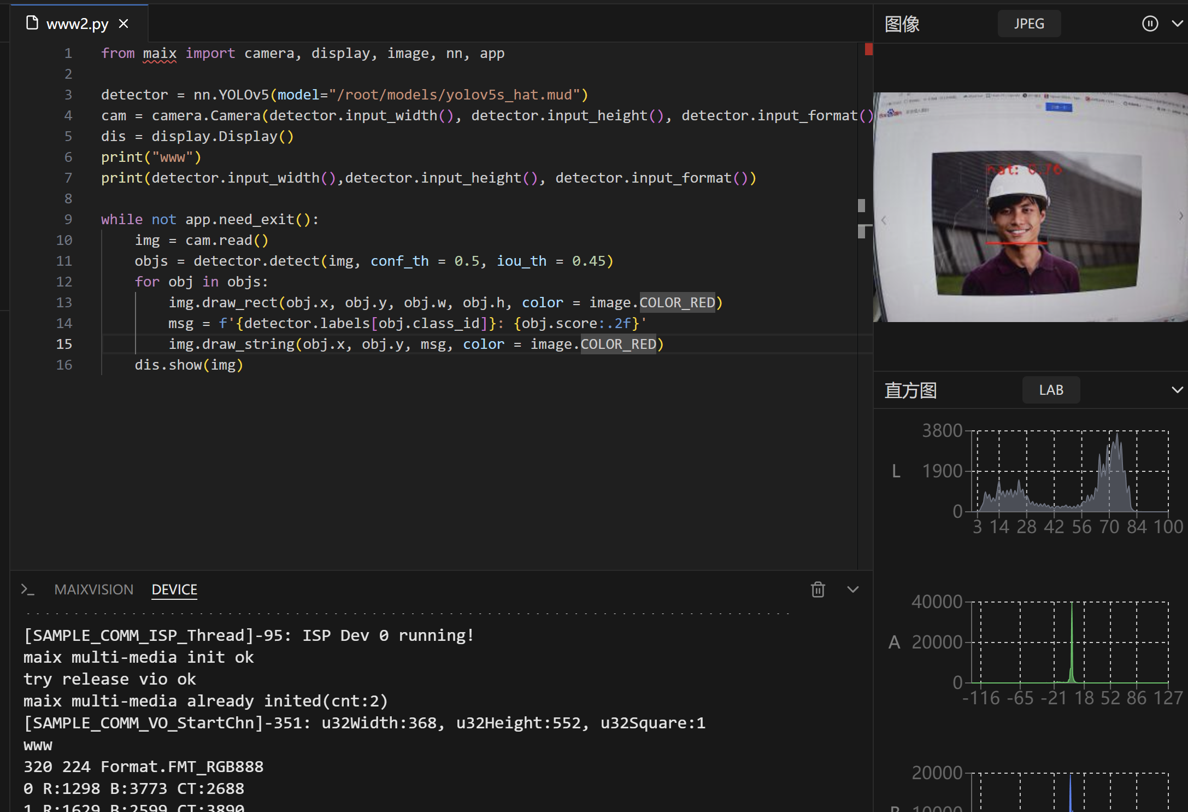
Task: Collapse the terminal panel with the chevron
Action: pos(852,589)
